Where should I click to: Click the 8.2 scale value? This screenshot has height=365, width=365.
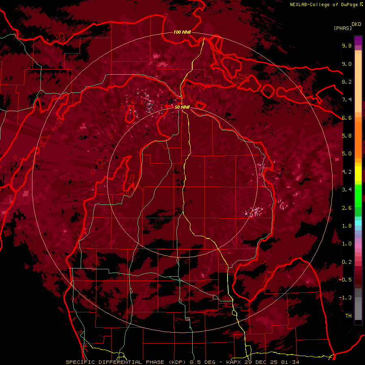pos(347,82)
